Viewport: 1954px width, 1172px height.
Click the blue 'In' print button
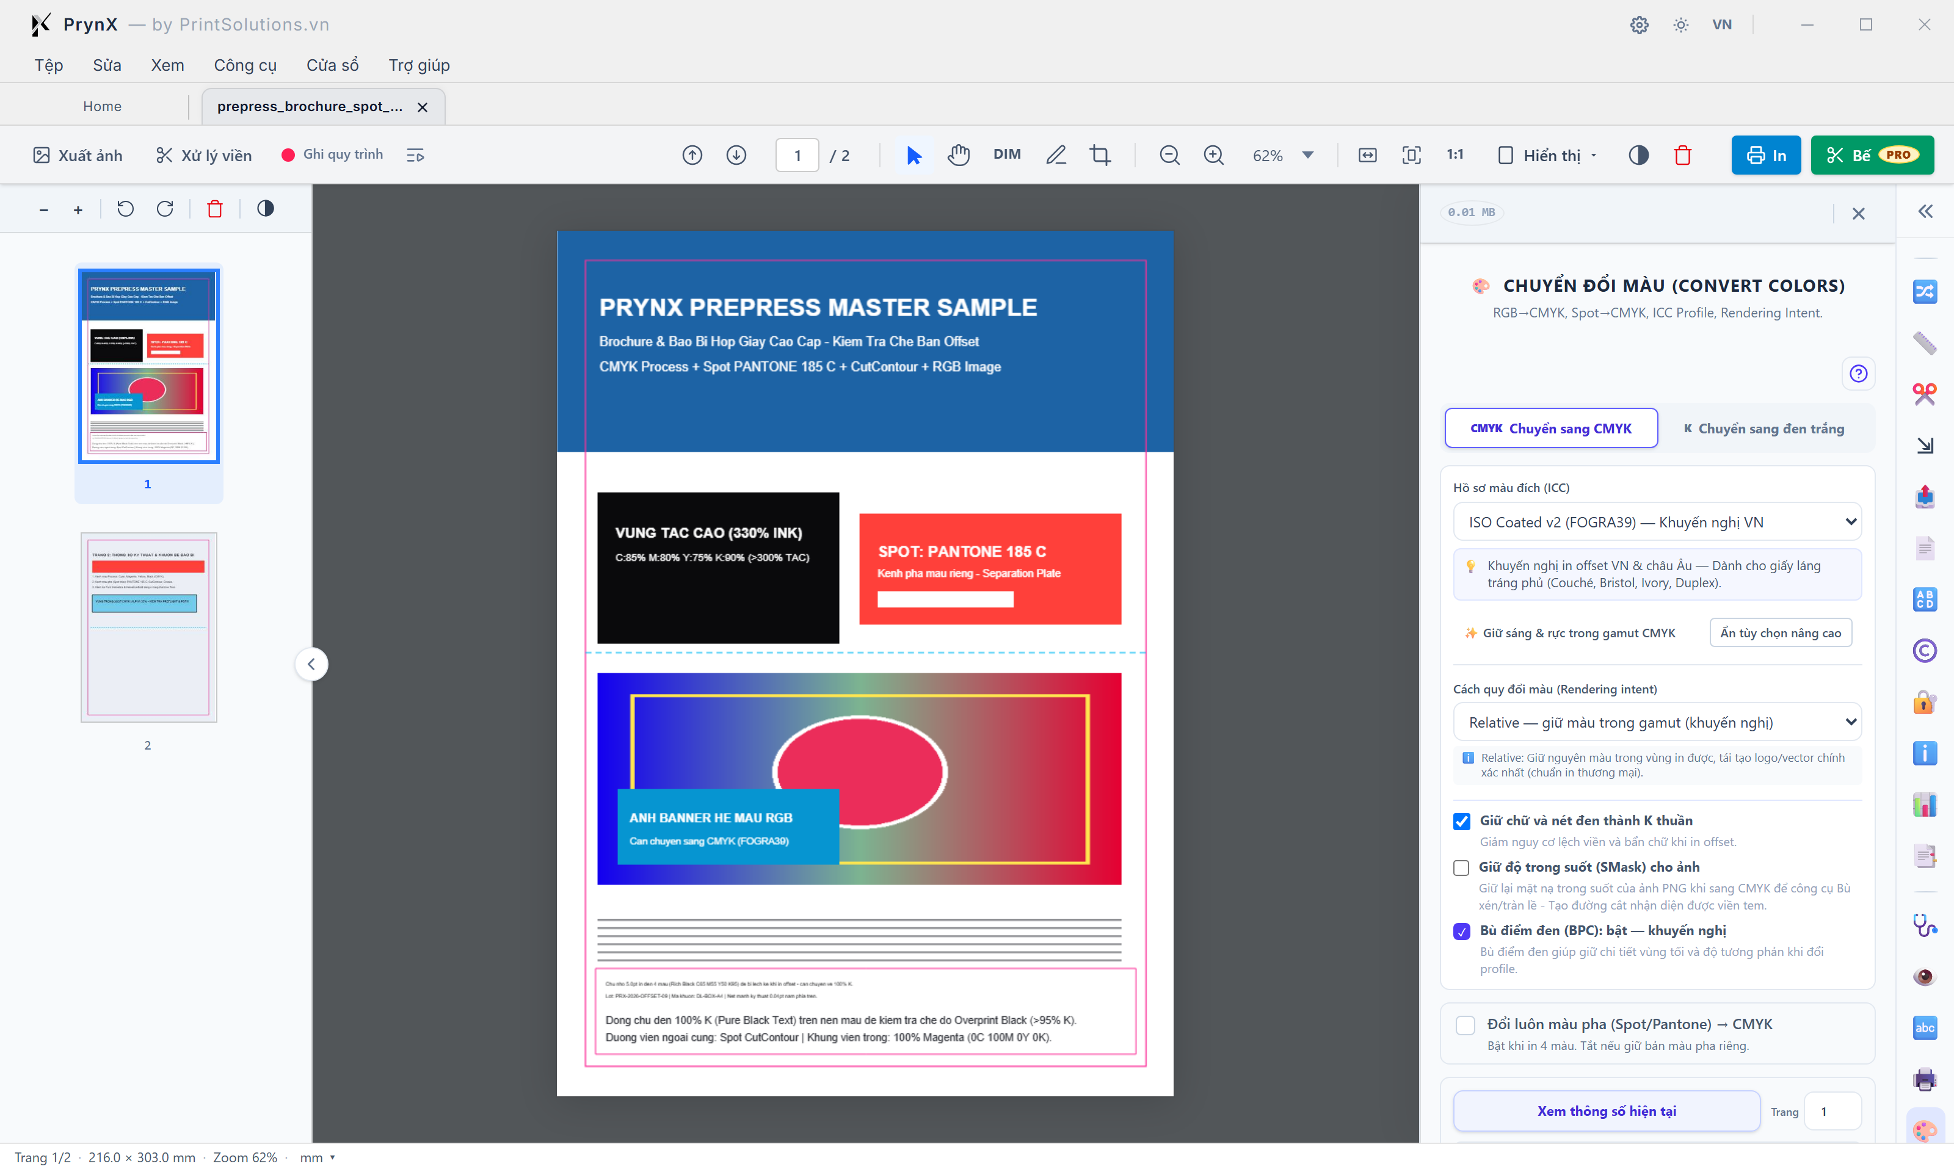[x=1766, y=156]
